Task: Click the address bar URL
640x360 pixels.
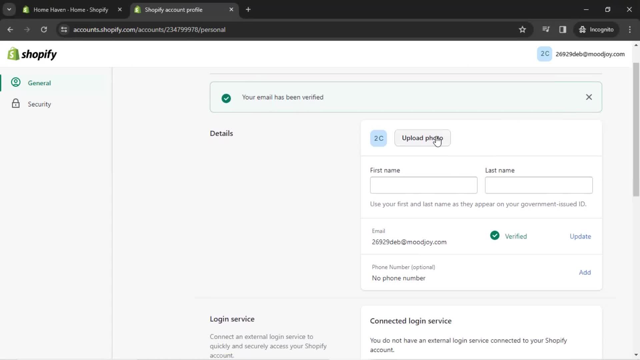Action: 149,29
